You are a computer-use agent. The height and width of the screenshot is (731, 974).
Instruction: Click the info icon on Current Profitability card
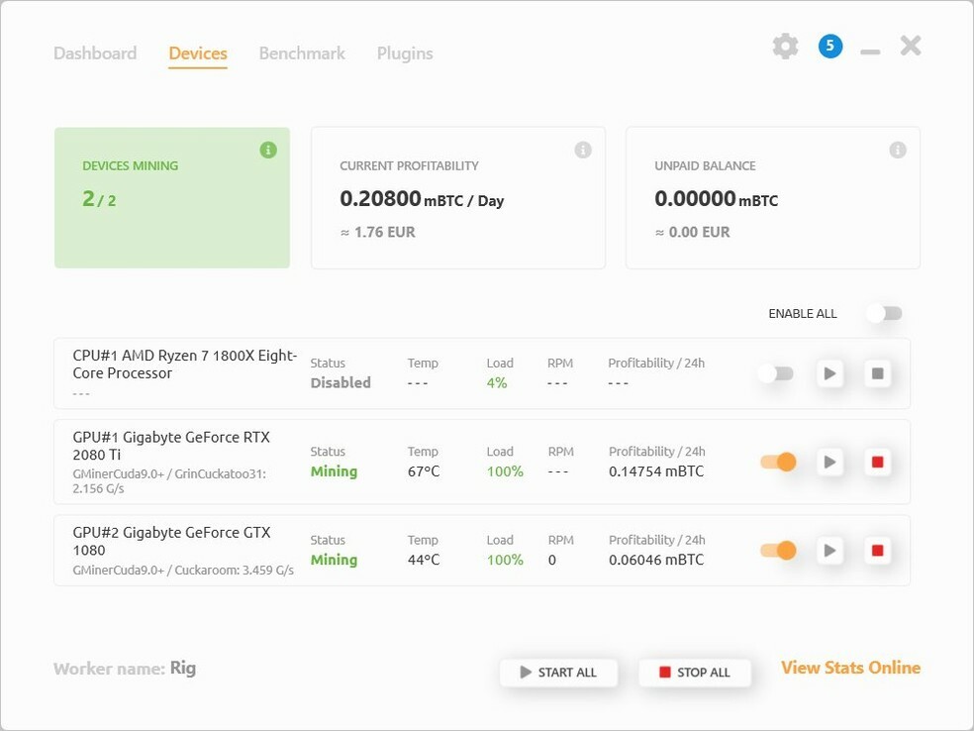coord(583,150)
